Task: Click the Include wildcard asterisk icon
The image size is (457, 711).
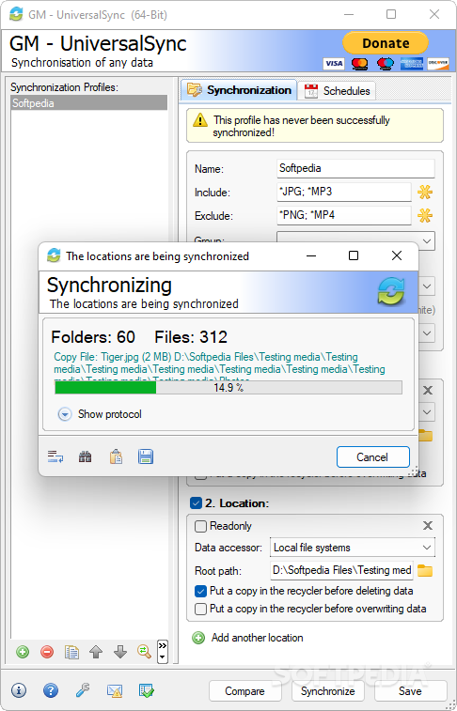Action: point(425,193)
